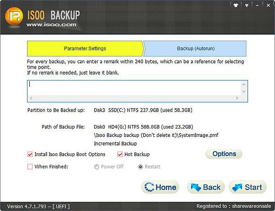Select the Restart radio button
The image size is (275, 211).
pos(140,167)
